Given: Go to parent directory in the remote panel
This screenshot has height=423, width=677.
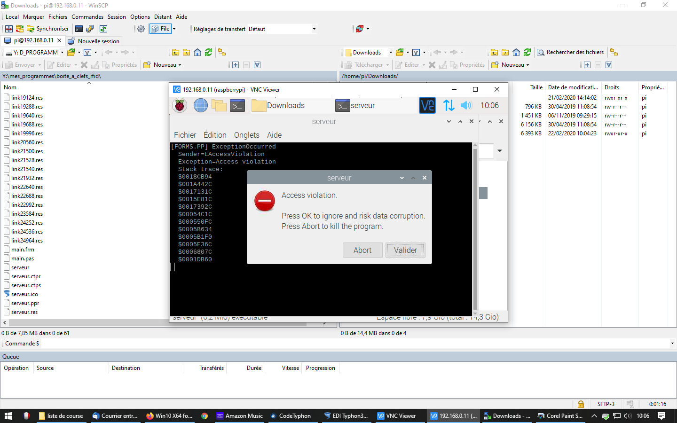Looking at the screenshot, I should pyautogui.click(x=494, y=52).
